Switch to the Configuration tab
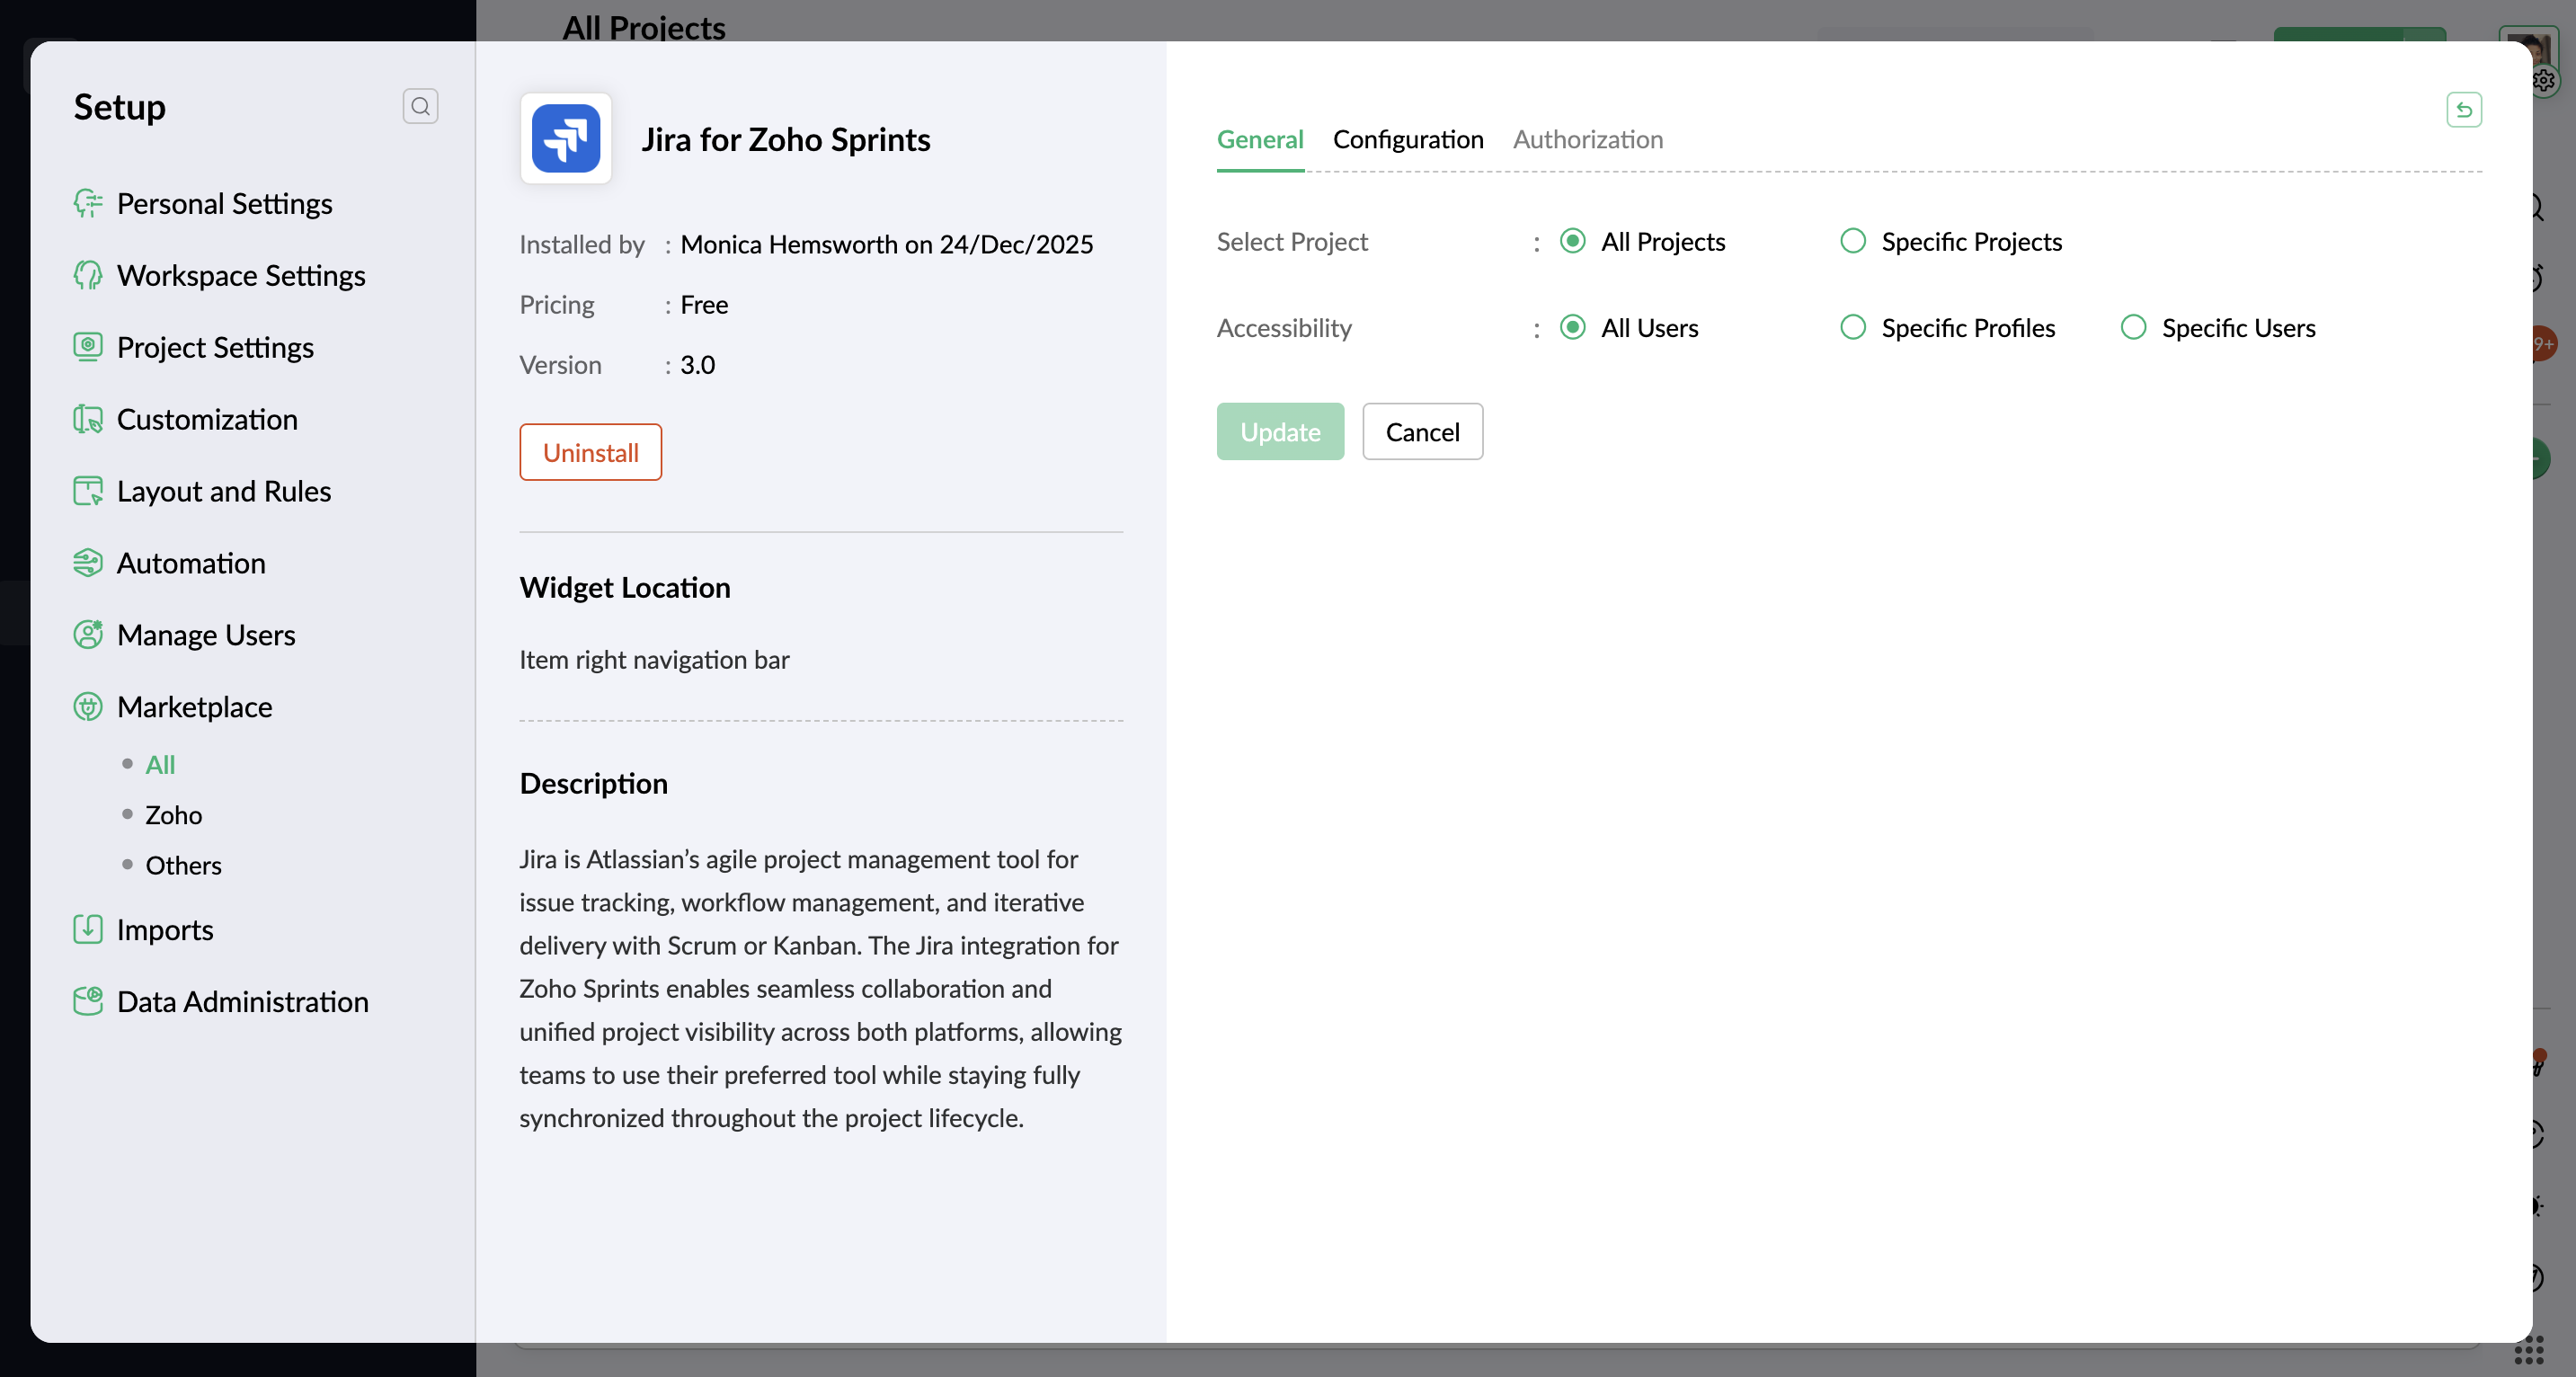 (1407, 139)
